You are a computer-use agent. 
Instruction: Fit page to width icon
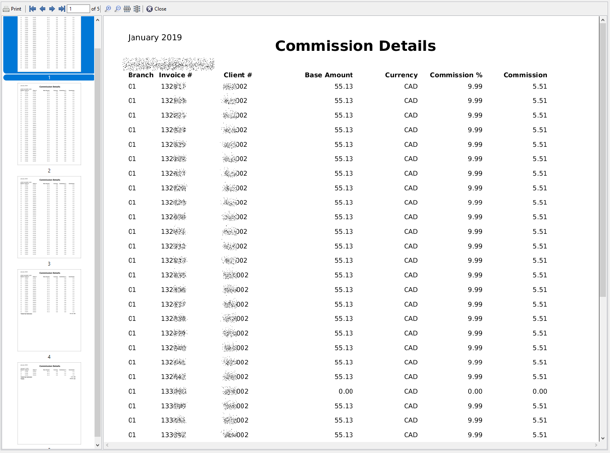tap(127, 9)
